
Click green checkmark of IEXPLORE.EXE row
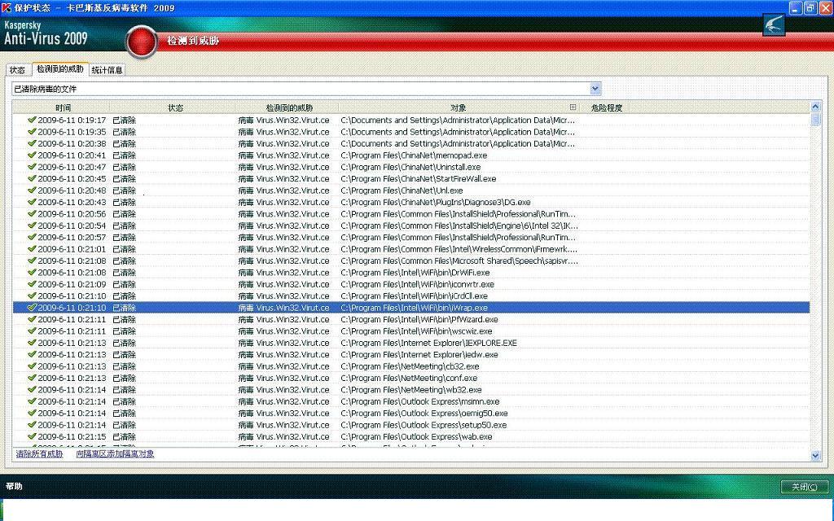(32, 343)
